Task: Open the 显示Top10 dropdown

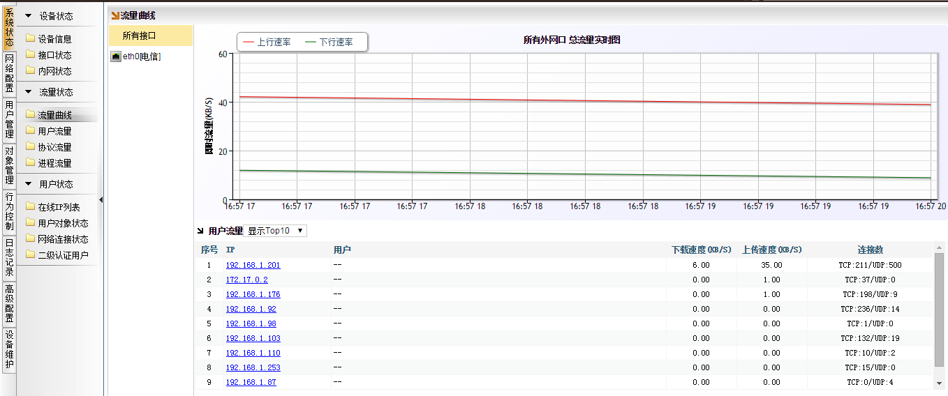Action: point(277,231)
